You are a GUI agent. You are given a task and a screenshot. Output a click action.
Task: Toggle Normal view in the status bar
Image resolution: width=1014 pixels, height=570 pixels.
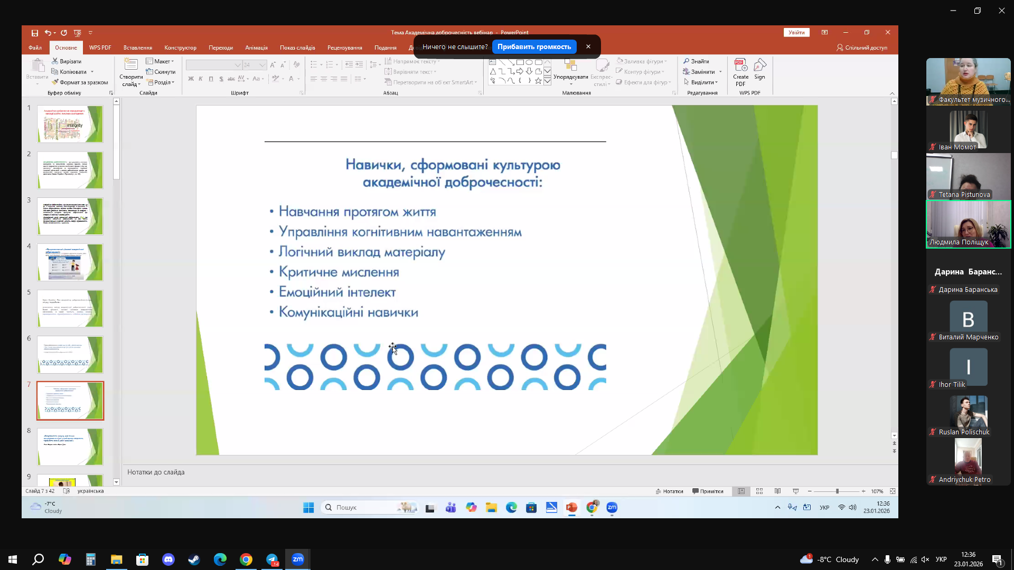(x=741, y=491)
